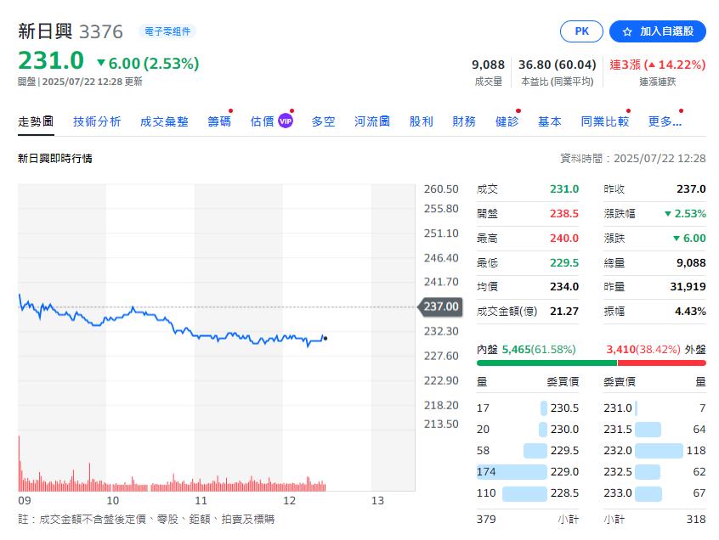The image size is (719, 540).
Task: Switch to the 股利 tab
Action: pos(421,121)
